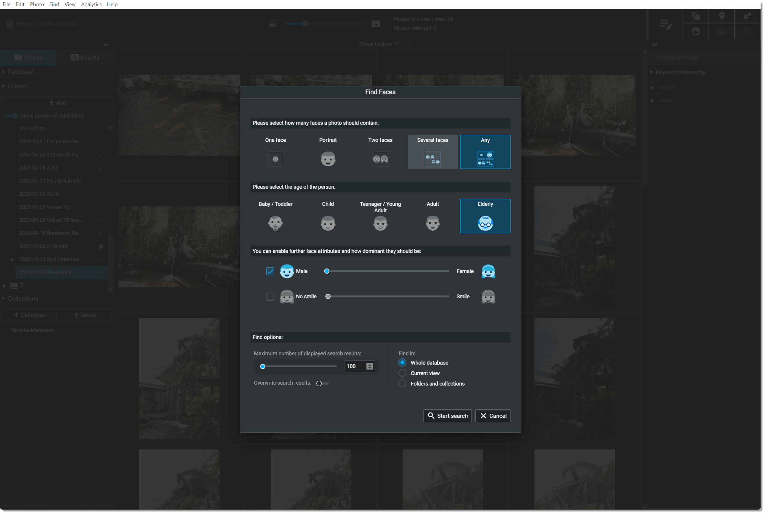Viewport: 765px width, 514px height.
Task: Open the Analytics menu
Action: 91,4
